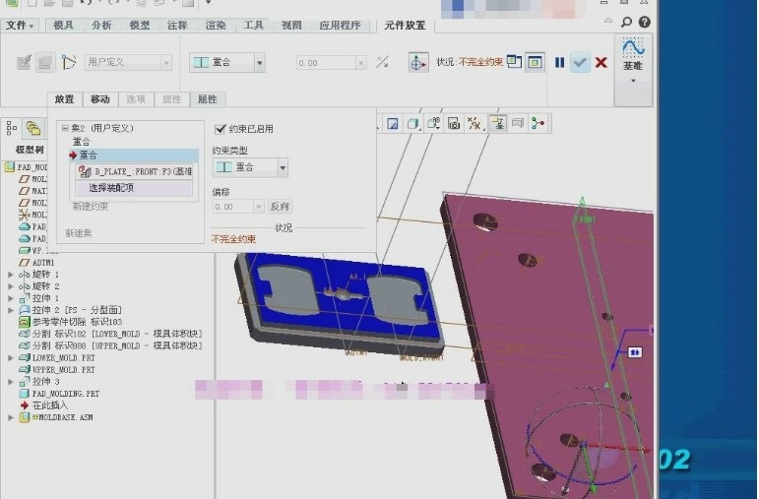Click the flip constraint orientation icon
This screenshot has width=759, height=499.
(382, 62)
